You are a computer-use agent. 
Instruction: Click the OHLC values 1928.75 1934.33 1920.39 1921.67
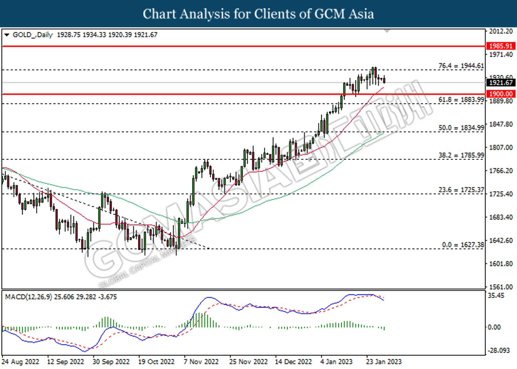point(107,35)
